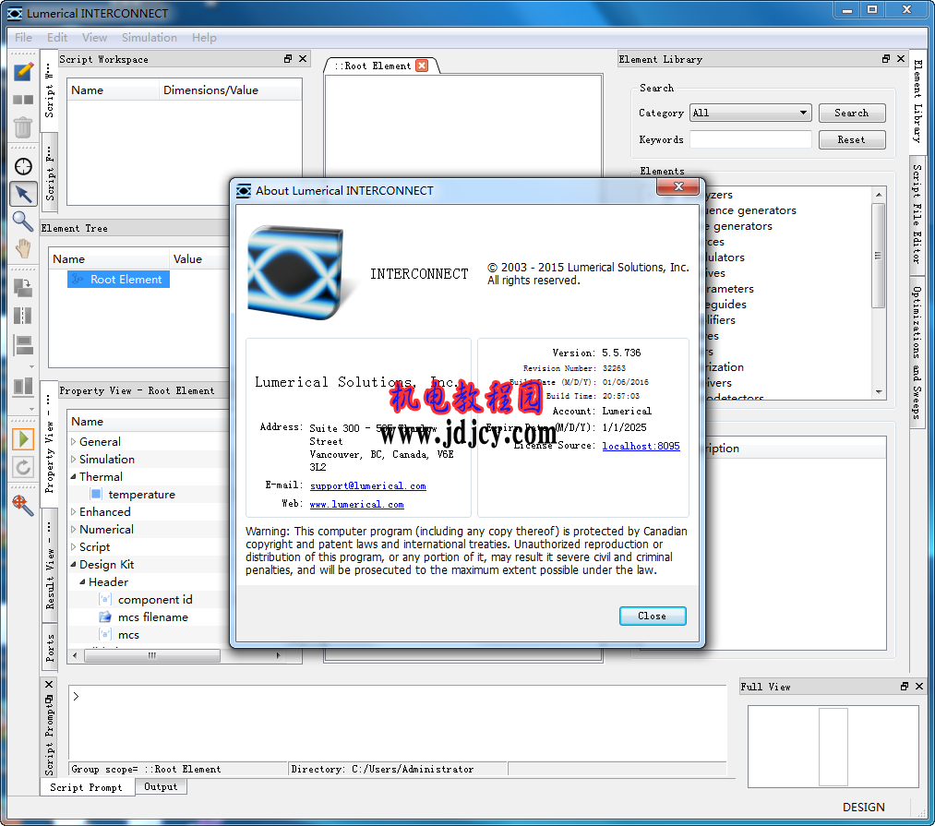Collapse the Thermal property group

tap(73, 476)
